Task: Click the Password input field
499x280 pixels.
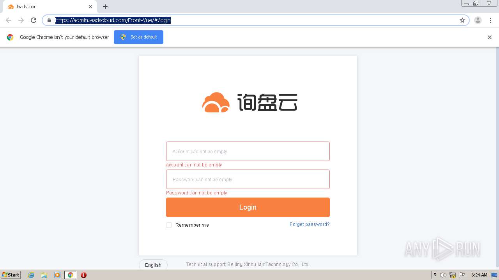Action: click(x=248, y=179)
